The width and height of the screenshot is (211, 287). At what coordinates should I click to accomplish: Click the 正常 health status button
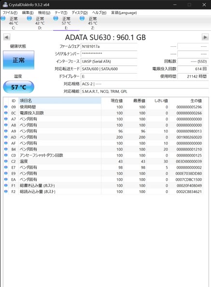pyautogui.click(x=18, y=60)
